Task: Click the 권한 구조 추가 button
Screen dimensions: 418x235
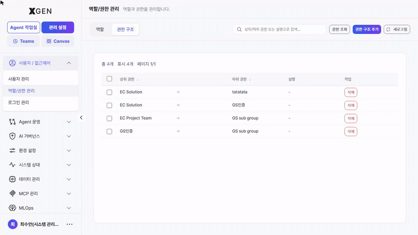Action: (367, 29)
